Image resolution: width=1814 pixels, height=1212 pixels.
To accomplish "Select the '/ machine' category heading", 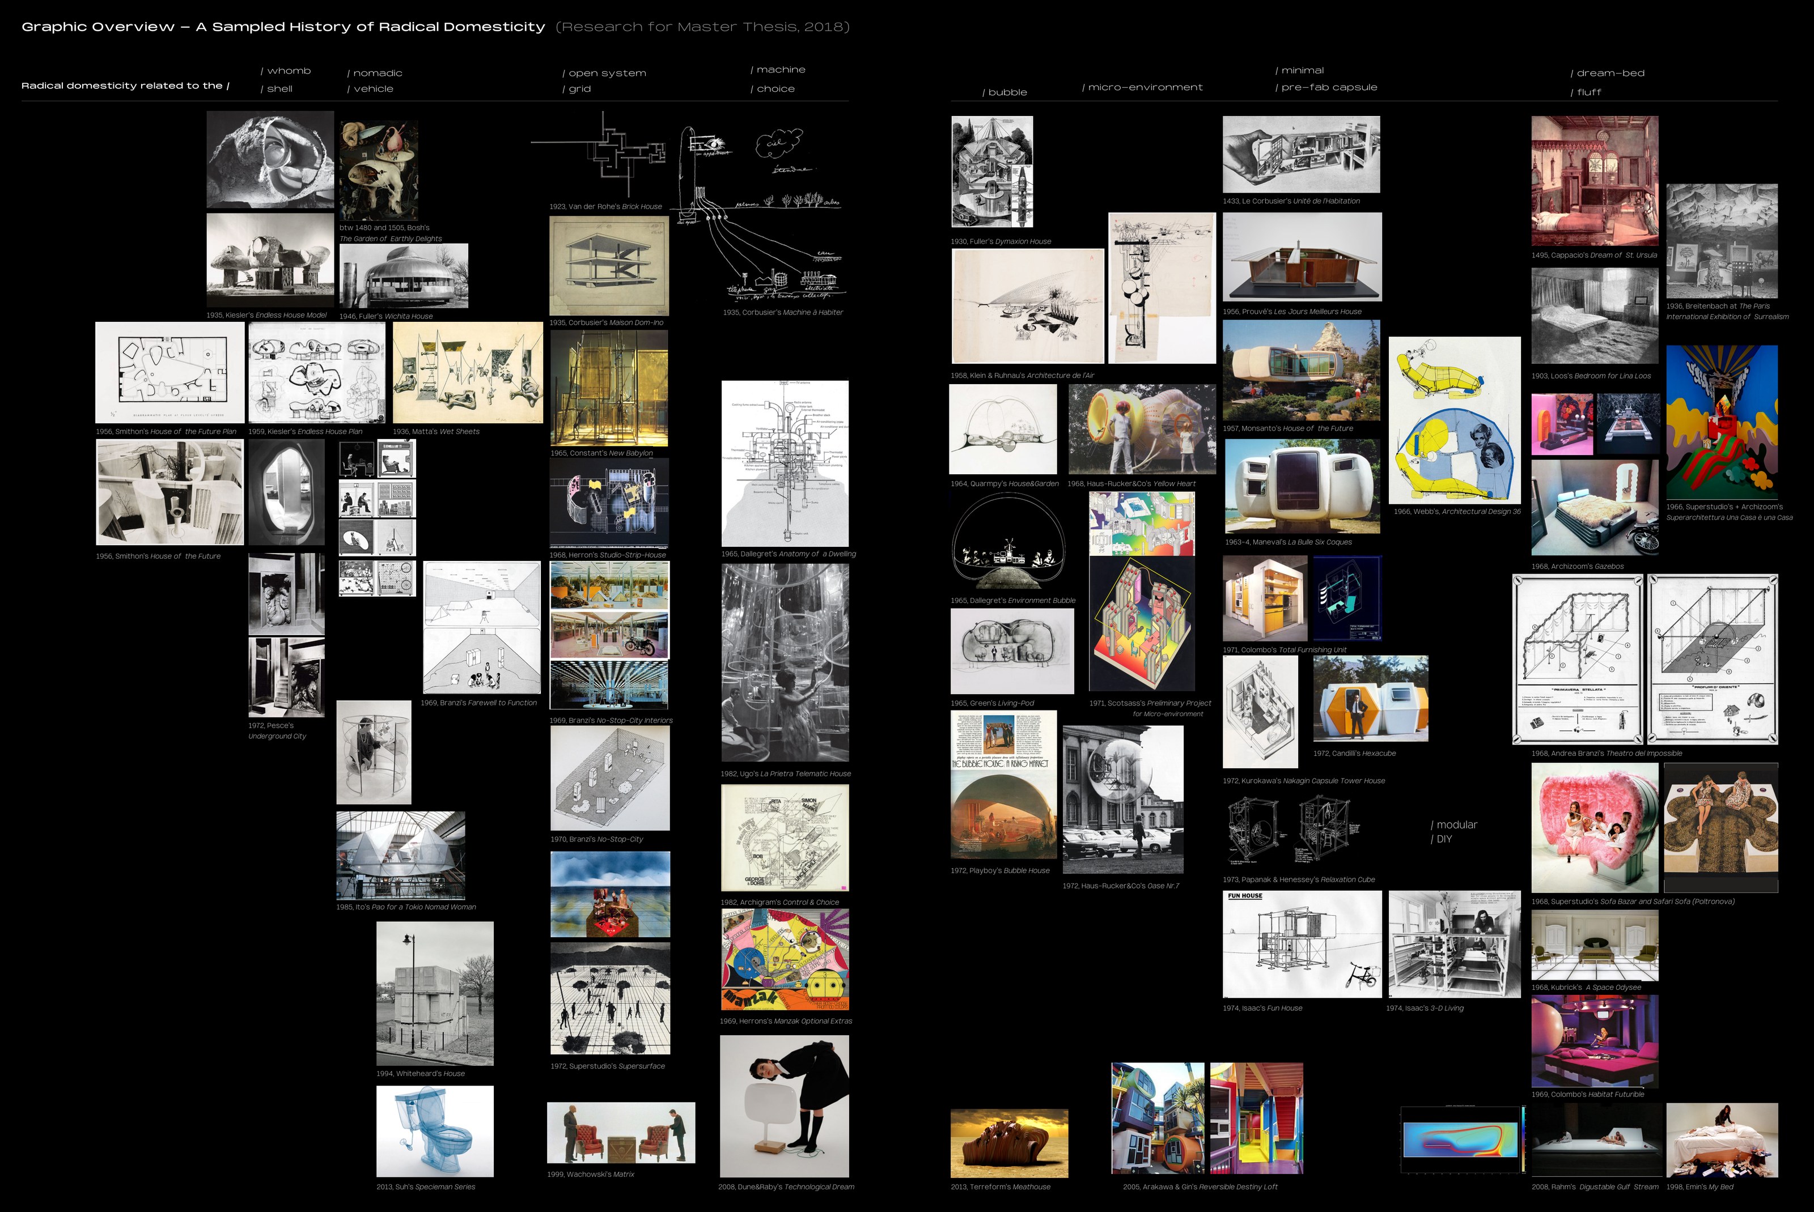I will pyautogui.click(x=778, y=70).
